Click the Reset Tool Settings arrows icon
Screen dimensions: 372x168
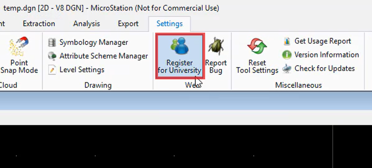[x=257, y=46]
